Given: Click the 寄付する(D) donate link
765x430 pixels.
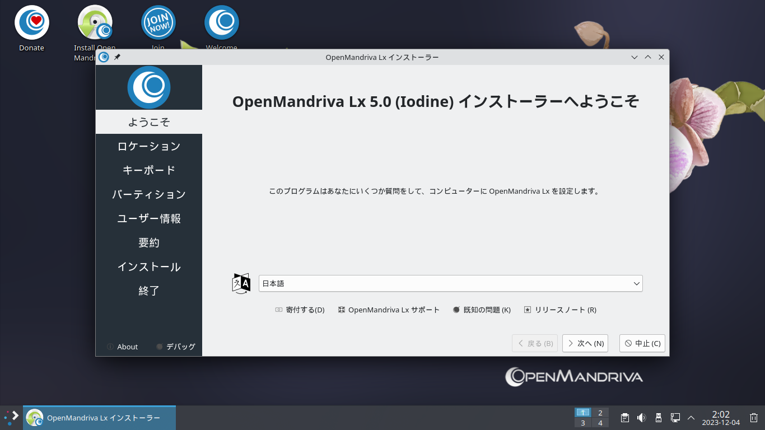Looking at the screenshot, I should point(300,310).
